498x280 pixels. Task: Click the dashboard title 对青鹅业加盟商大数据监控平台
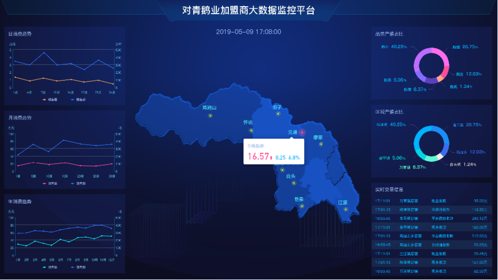pos(248,11)
